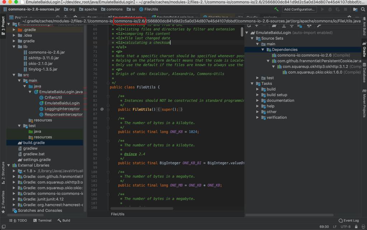Click the commons-io-2.6.jar file icon in lib

[x=25, y=52]
